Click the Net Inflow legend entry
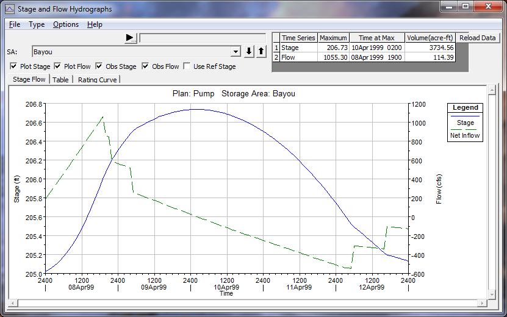This screenshot has height=317, width=507. click(x=465, y=136)
